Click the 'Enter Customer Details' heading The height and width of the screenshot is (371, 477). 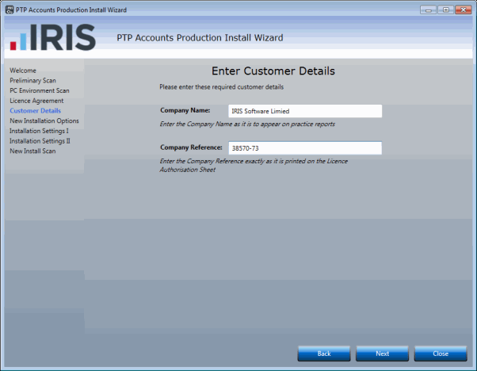pyautogui.click(x=273, y=71)
